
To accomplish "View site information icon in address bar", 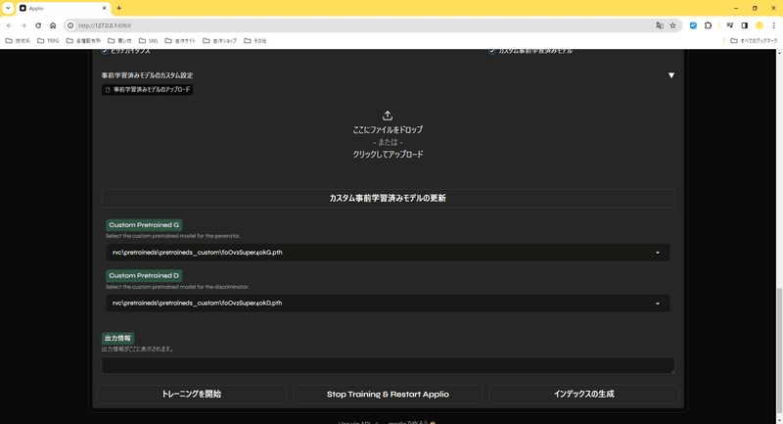I will (x=70, y=25).
